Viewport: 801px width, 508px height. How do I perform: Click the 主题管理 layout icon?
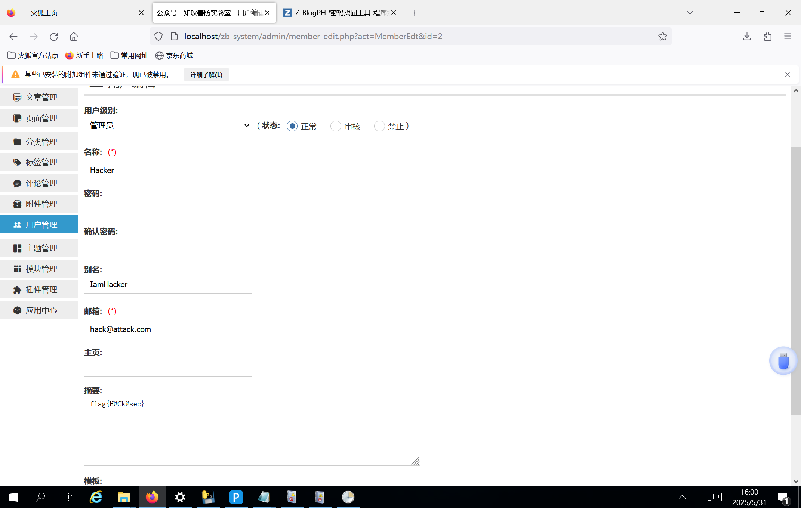(x=17, y=248)
